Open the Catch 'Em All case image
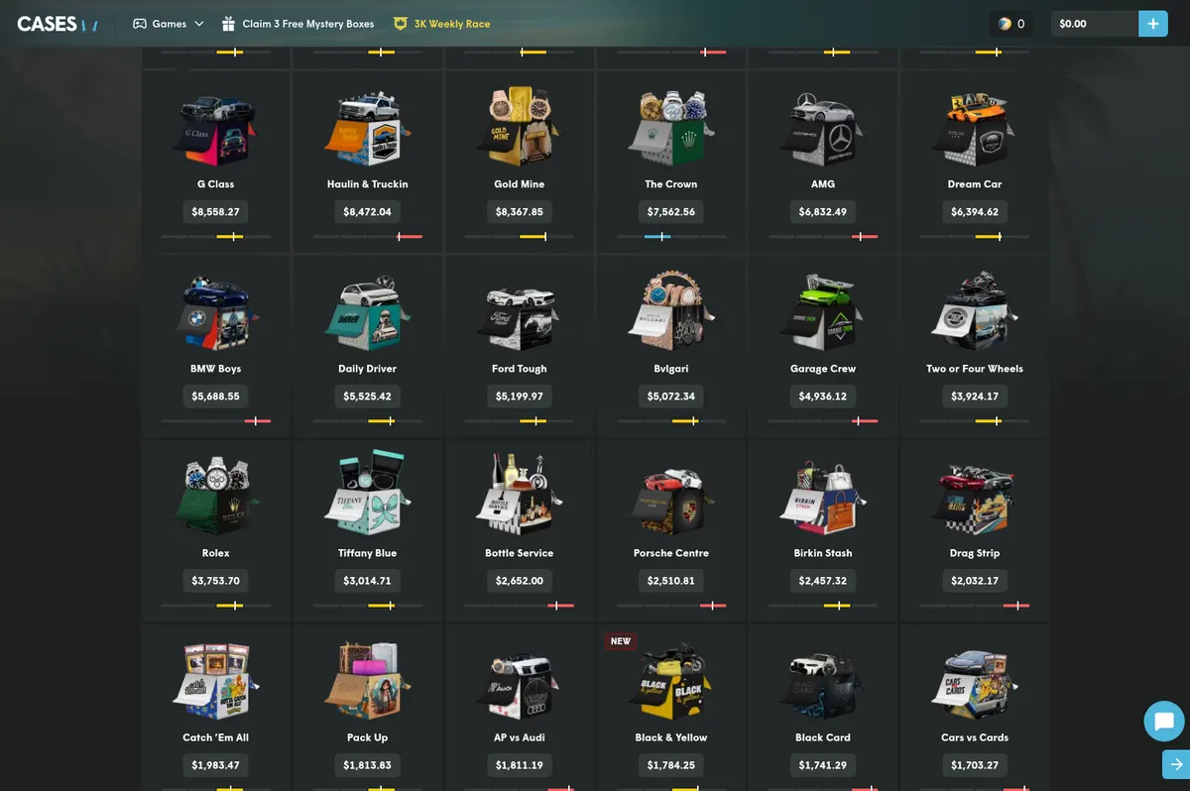The width and height of the screenshot is (1190, 791). pos(216,682)
